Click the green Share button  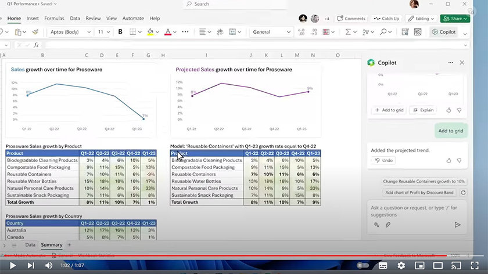tap(455, 19)
